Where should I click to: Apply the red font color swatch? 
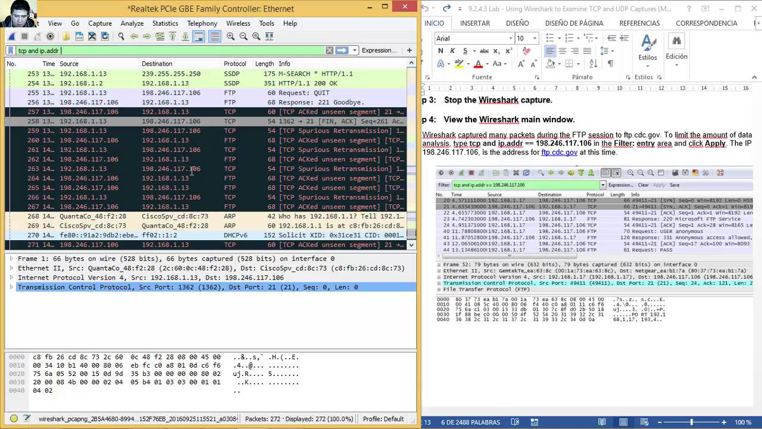477,64
